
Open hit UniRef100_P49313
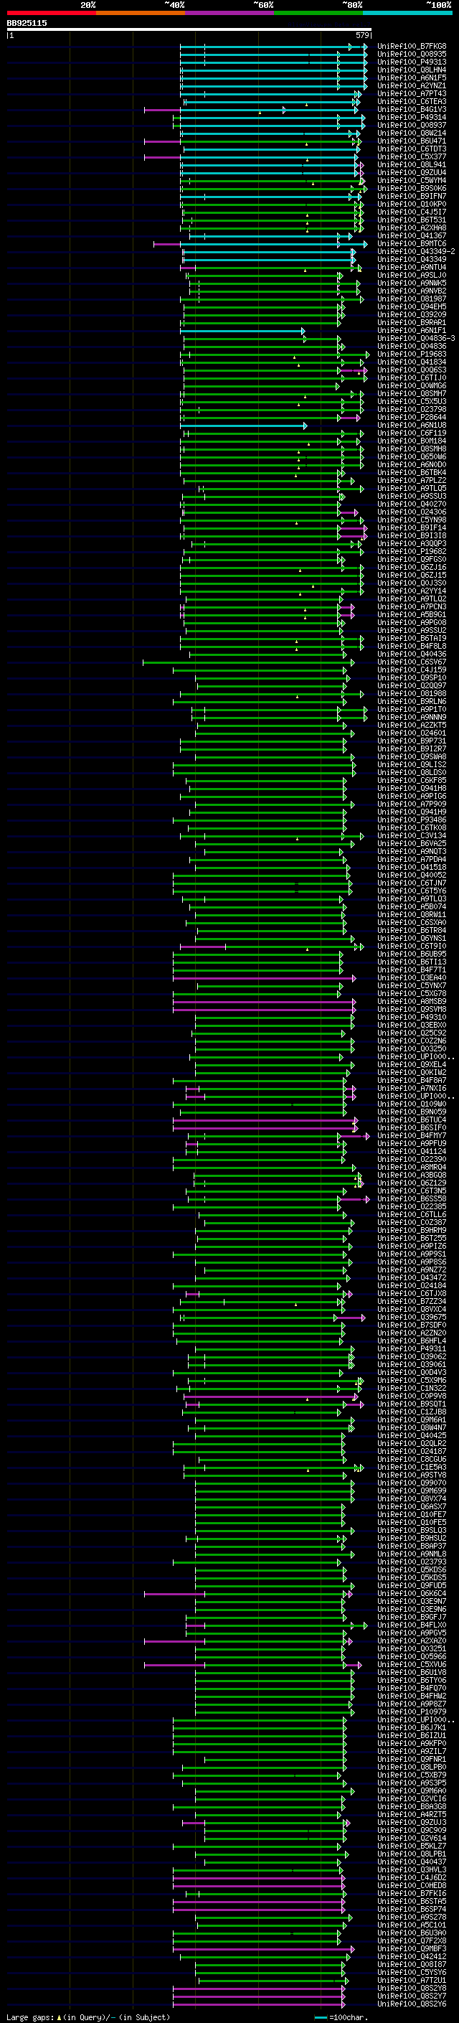[412, 62]
